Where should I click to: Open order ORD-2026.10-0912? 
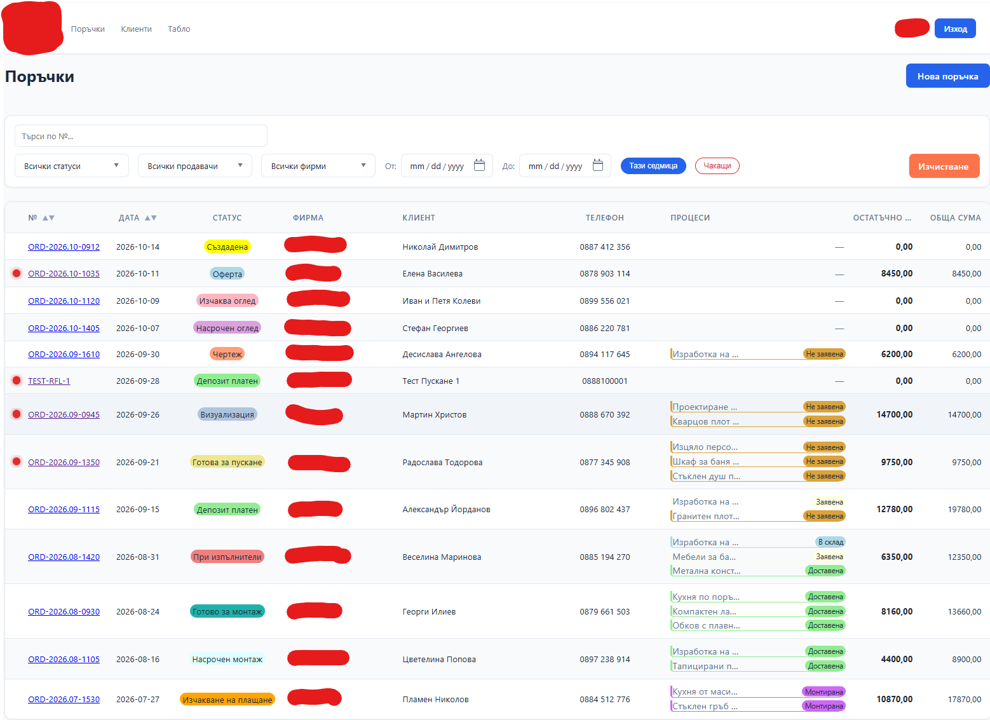coord(64,247)
